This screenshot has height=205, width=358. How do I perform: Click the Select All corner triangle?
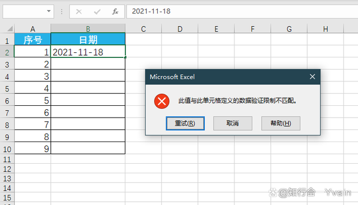pos(10,28)
